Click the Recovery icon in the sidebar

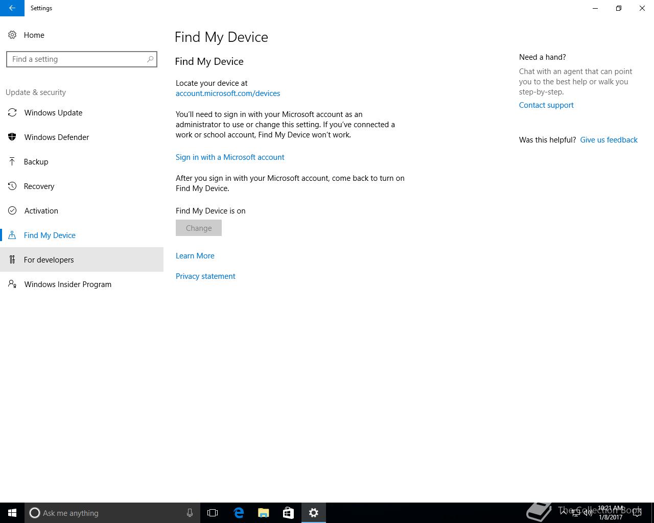(x=12, y=186)
